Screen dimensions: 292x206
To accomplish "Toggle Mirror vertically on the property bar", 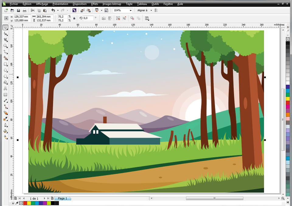I will point(110,18).
